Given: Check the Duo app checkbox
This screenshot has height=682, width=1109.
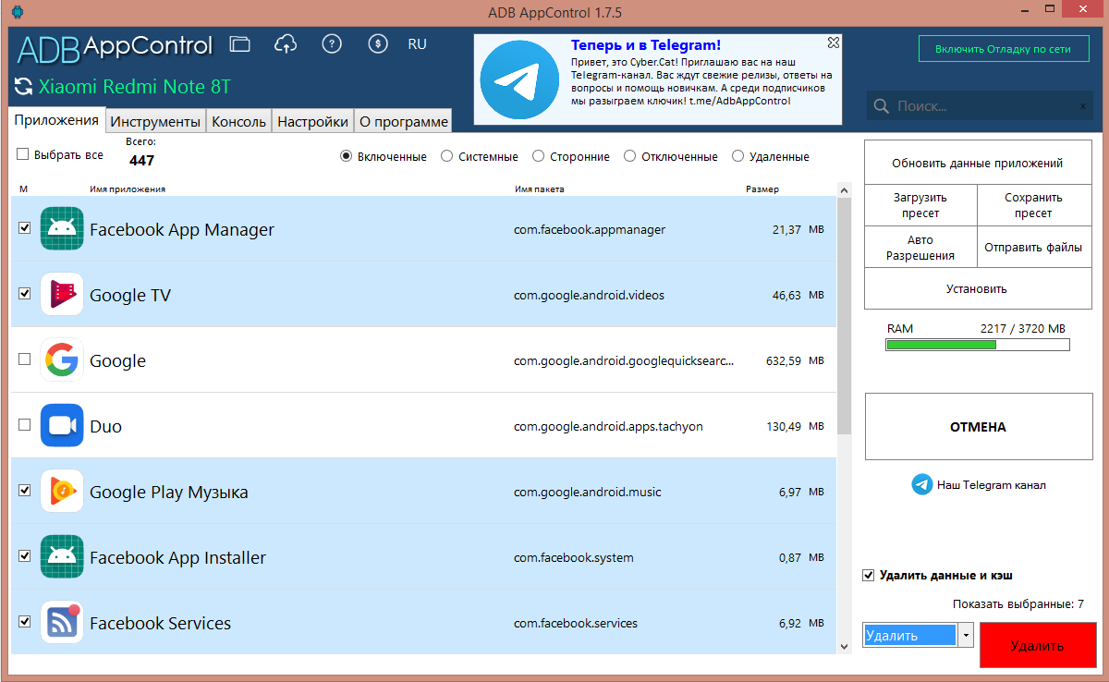Looking at the screenshot, I should pos(25,424).
